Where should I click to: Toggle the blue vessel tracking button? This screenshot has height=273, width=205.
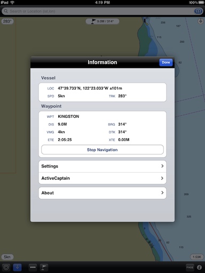point(17,267)
